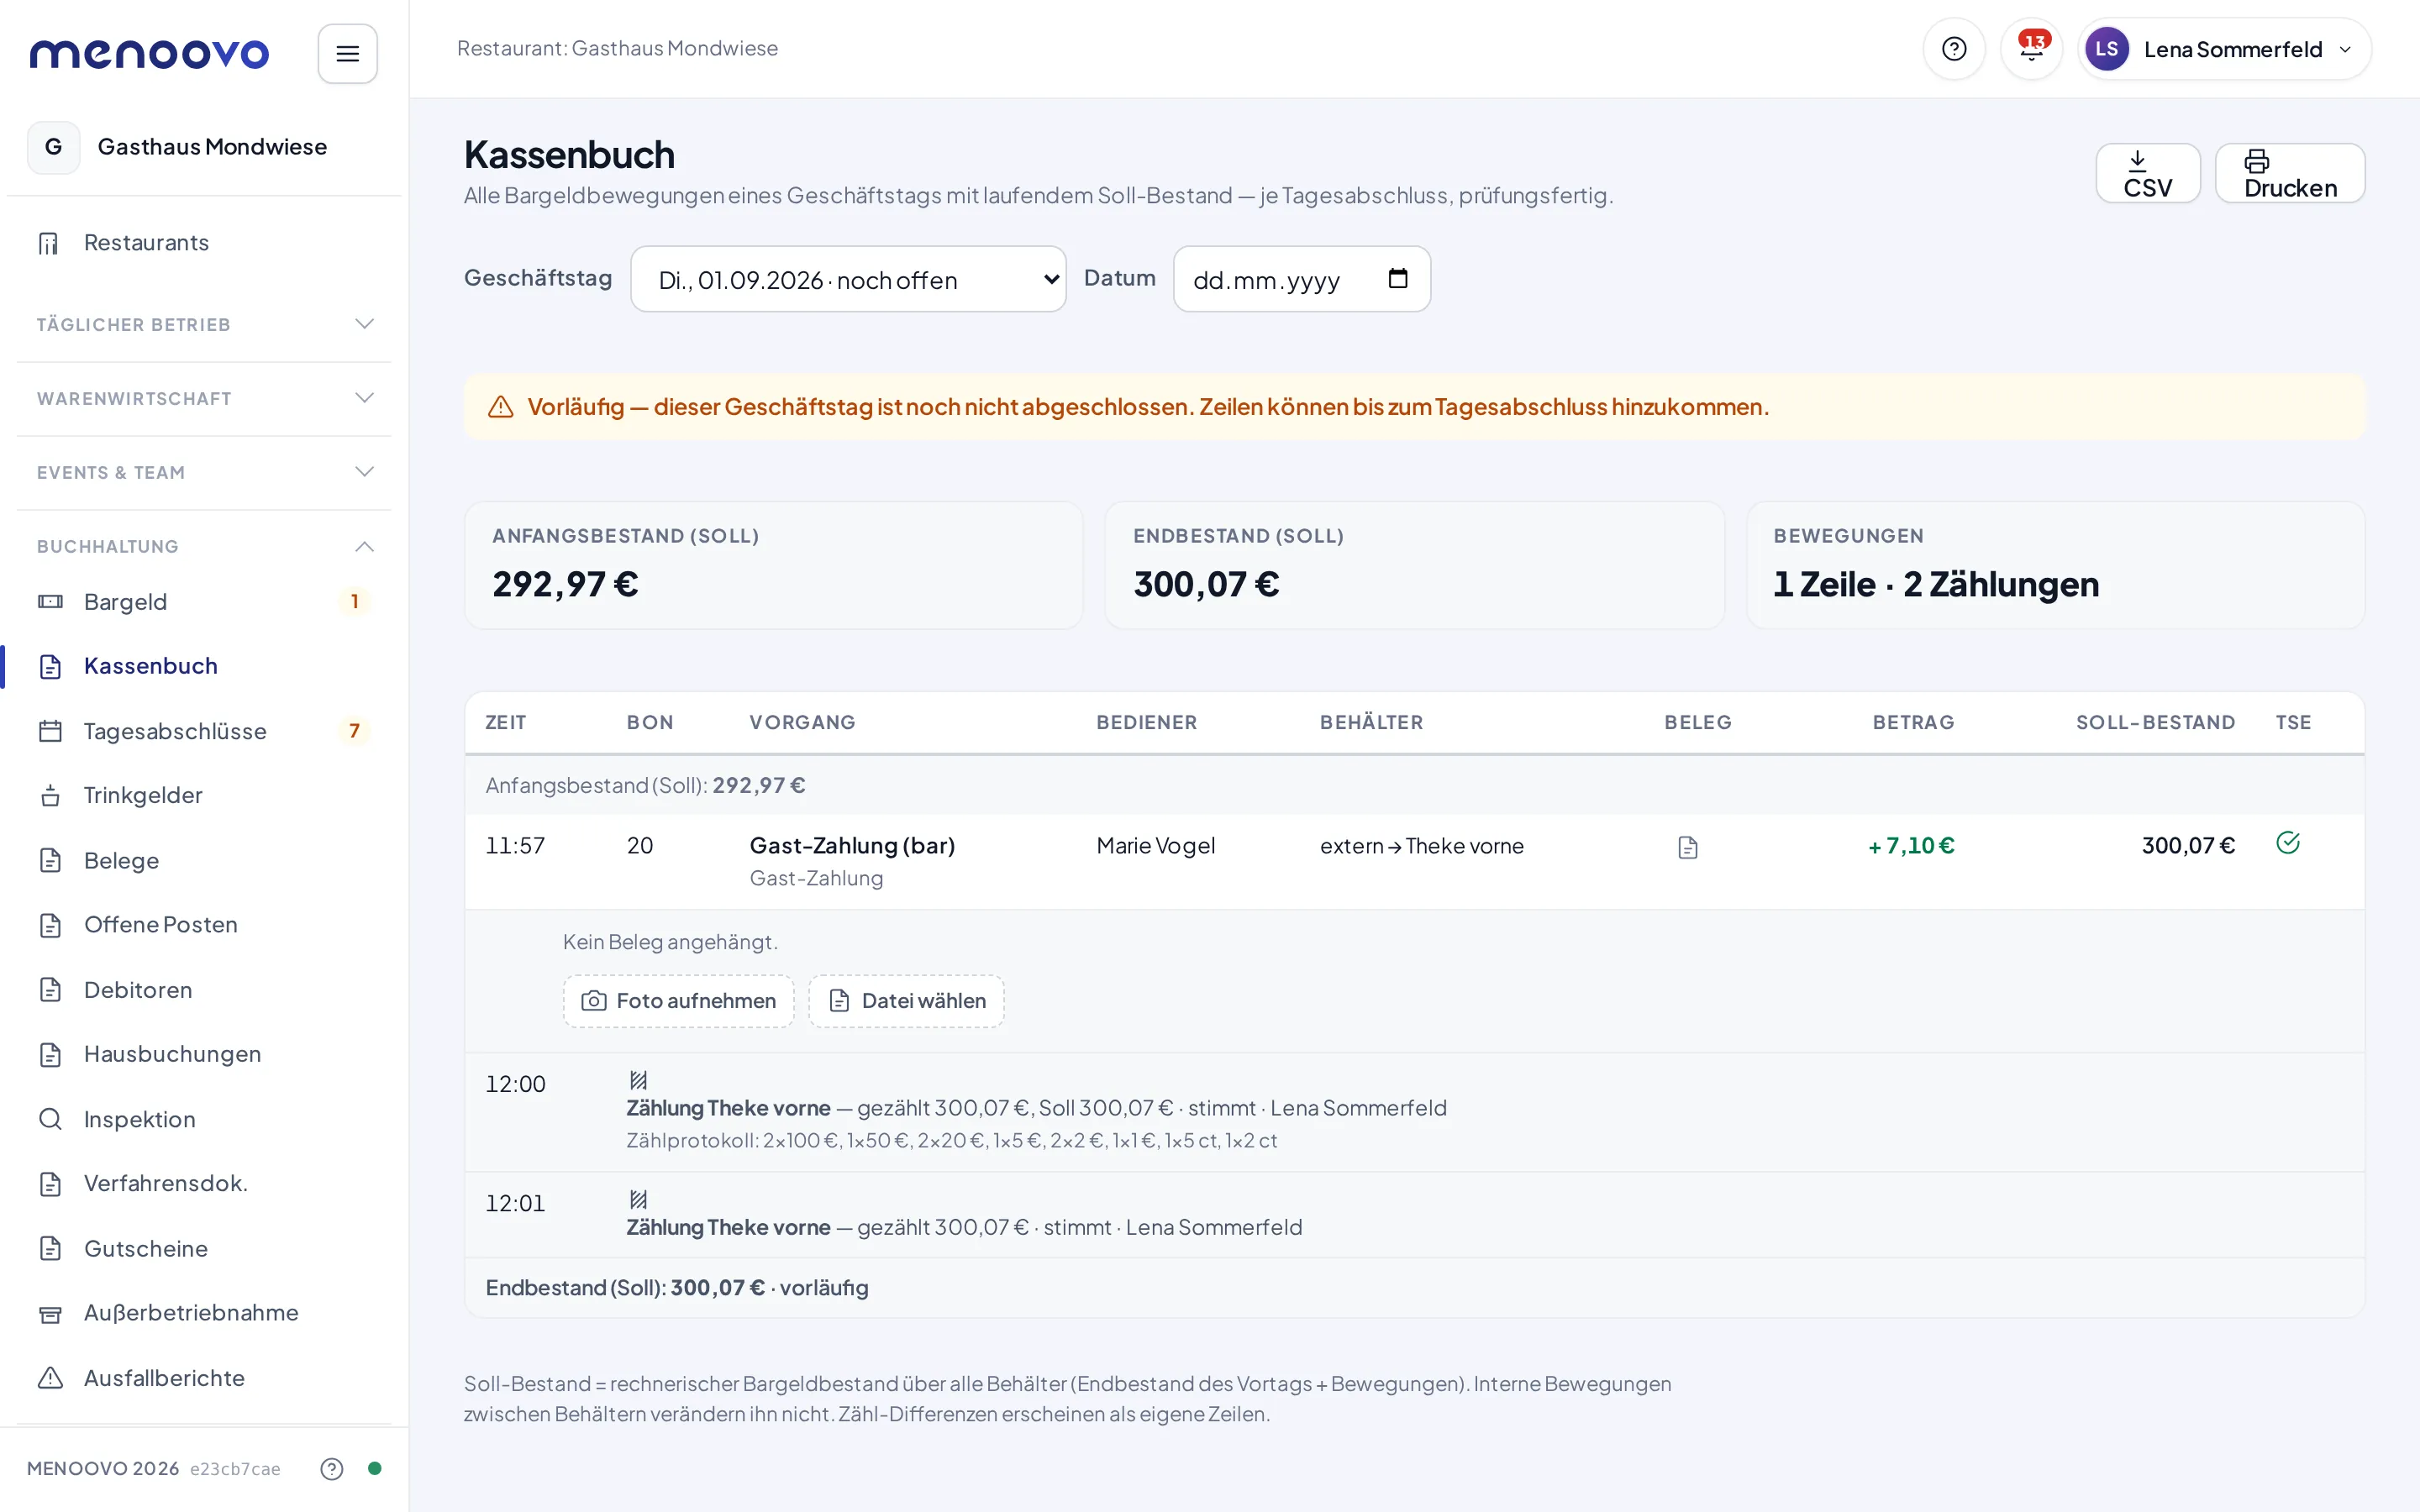Open the calendar picker icon in the Datum field
2420x1512 pixels.
(1397, 279)
